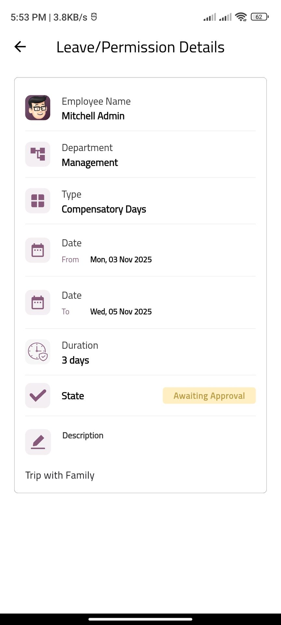Click the Department hierarchy icon
The width and height of the screenshot is (281, 625).
click(38, 154)
